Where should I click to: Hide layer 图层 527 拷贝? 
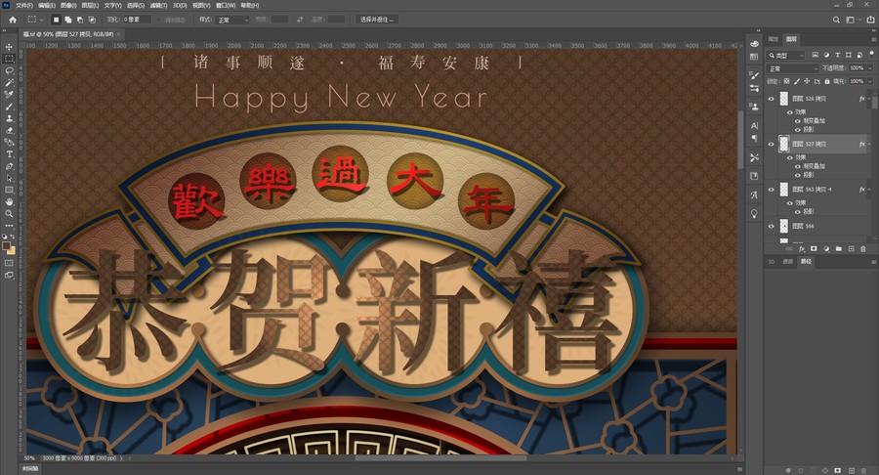[x=771, y=144]
